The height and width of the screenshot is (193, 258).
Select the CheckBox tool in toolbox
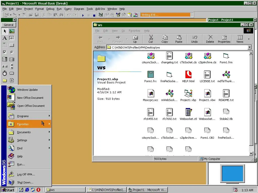[x=5, y=52]
